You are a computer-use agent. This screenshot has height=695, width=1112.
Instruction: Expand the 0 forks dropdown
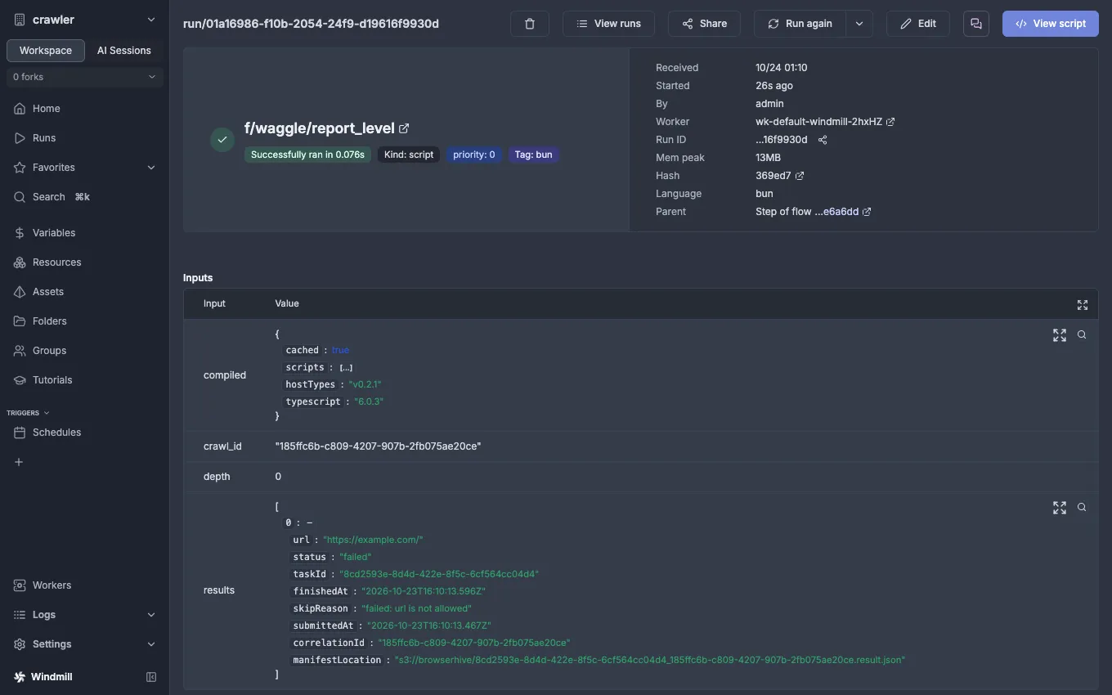click(85, 77)
